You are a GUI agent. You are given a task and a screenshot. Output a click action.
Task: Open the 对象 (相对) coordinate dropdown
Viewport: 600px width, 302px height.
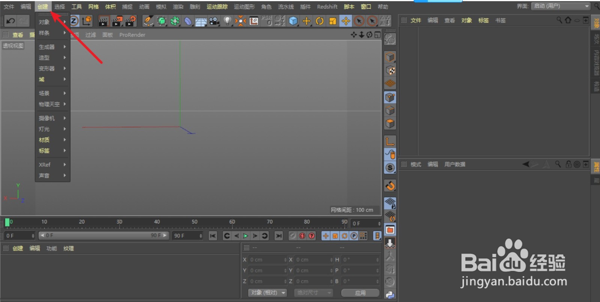267,293
